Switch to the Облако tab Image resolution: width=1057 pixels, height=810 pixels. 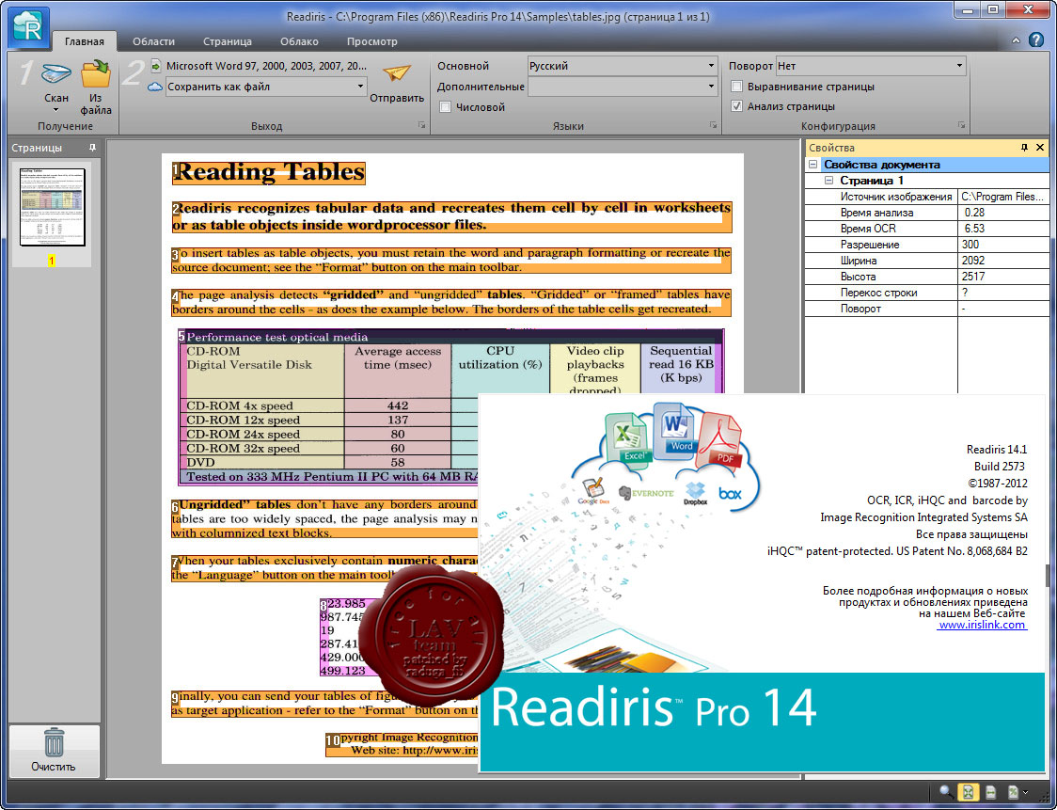(x=299, y=41)
